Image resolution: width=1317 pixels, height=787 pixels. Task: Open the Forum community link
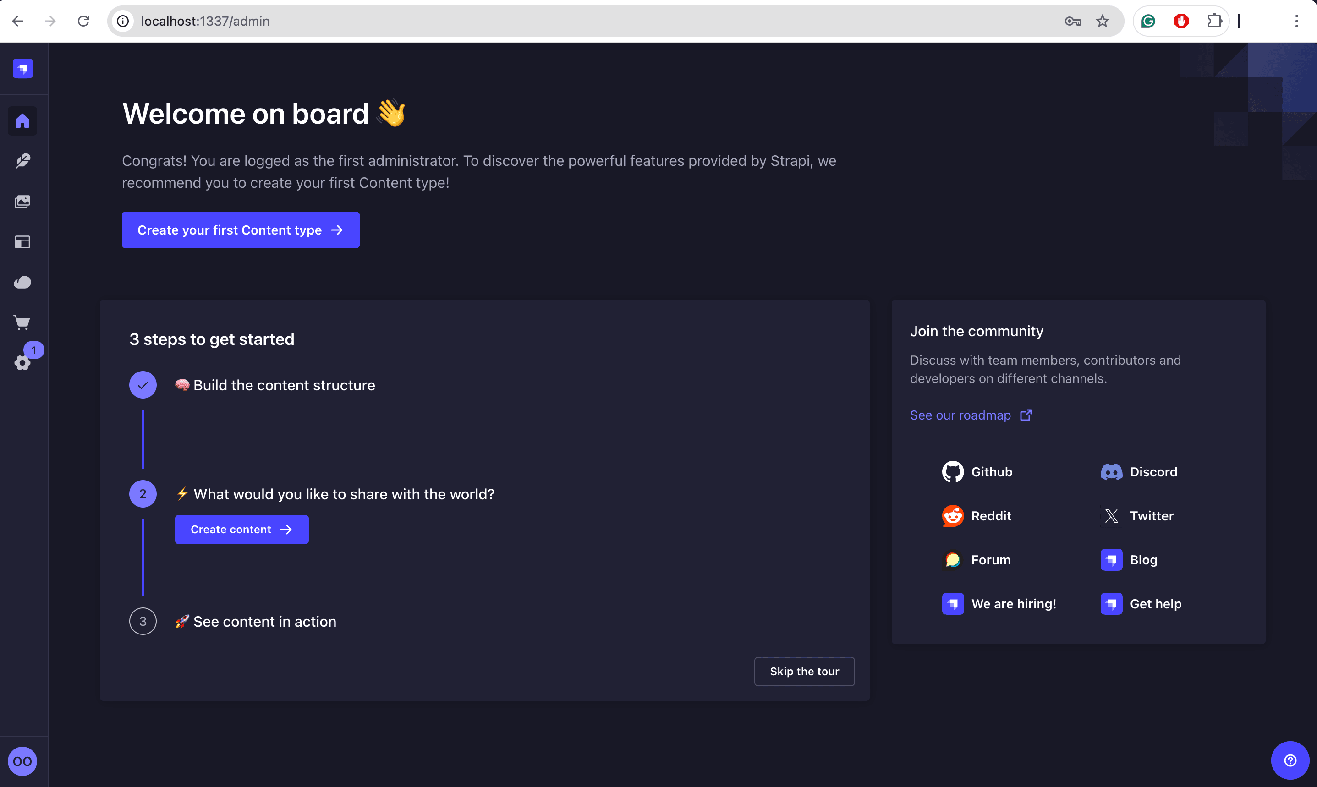tap(976, 559)
